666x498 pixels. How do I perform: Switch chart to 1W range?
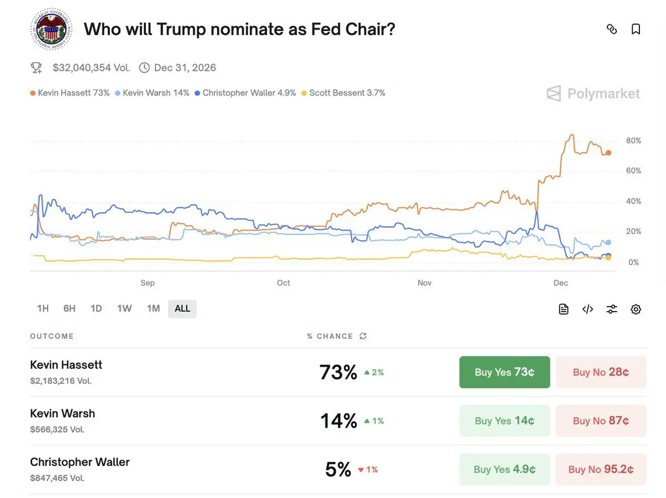(x=124, y=308)
